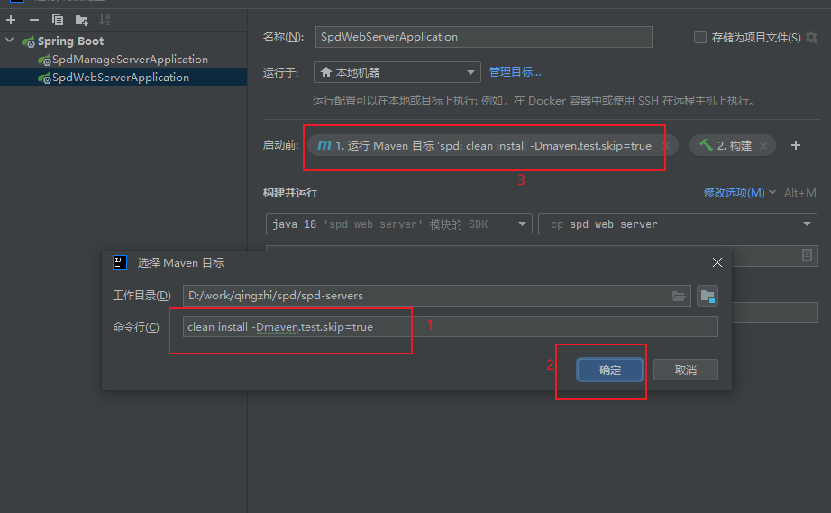831x513 pixels.
Task: Open the Java 18 SDK dropdown
Action: pos(398,224)
